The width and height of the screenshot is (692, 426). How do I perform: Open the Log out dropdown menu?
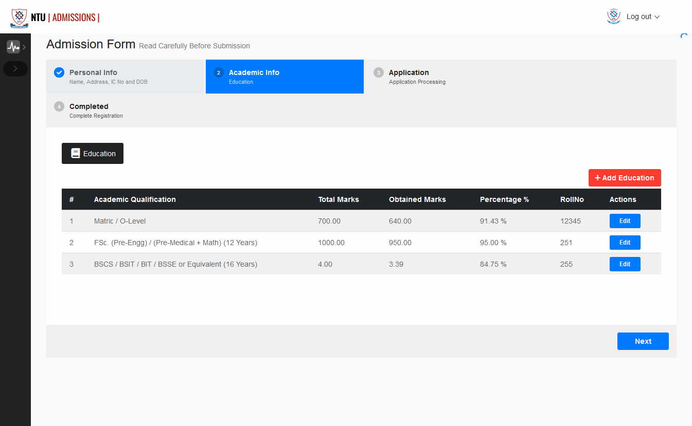point(643,16)
